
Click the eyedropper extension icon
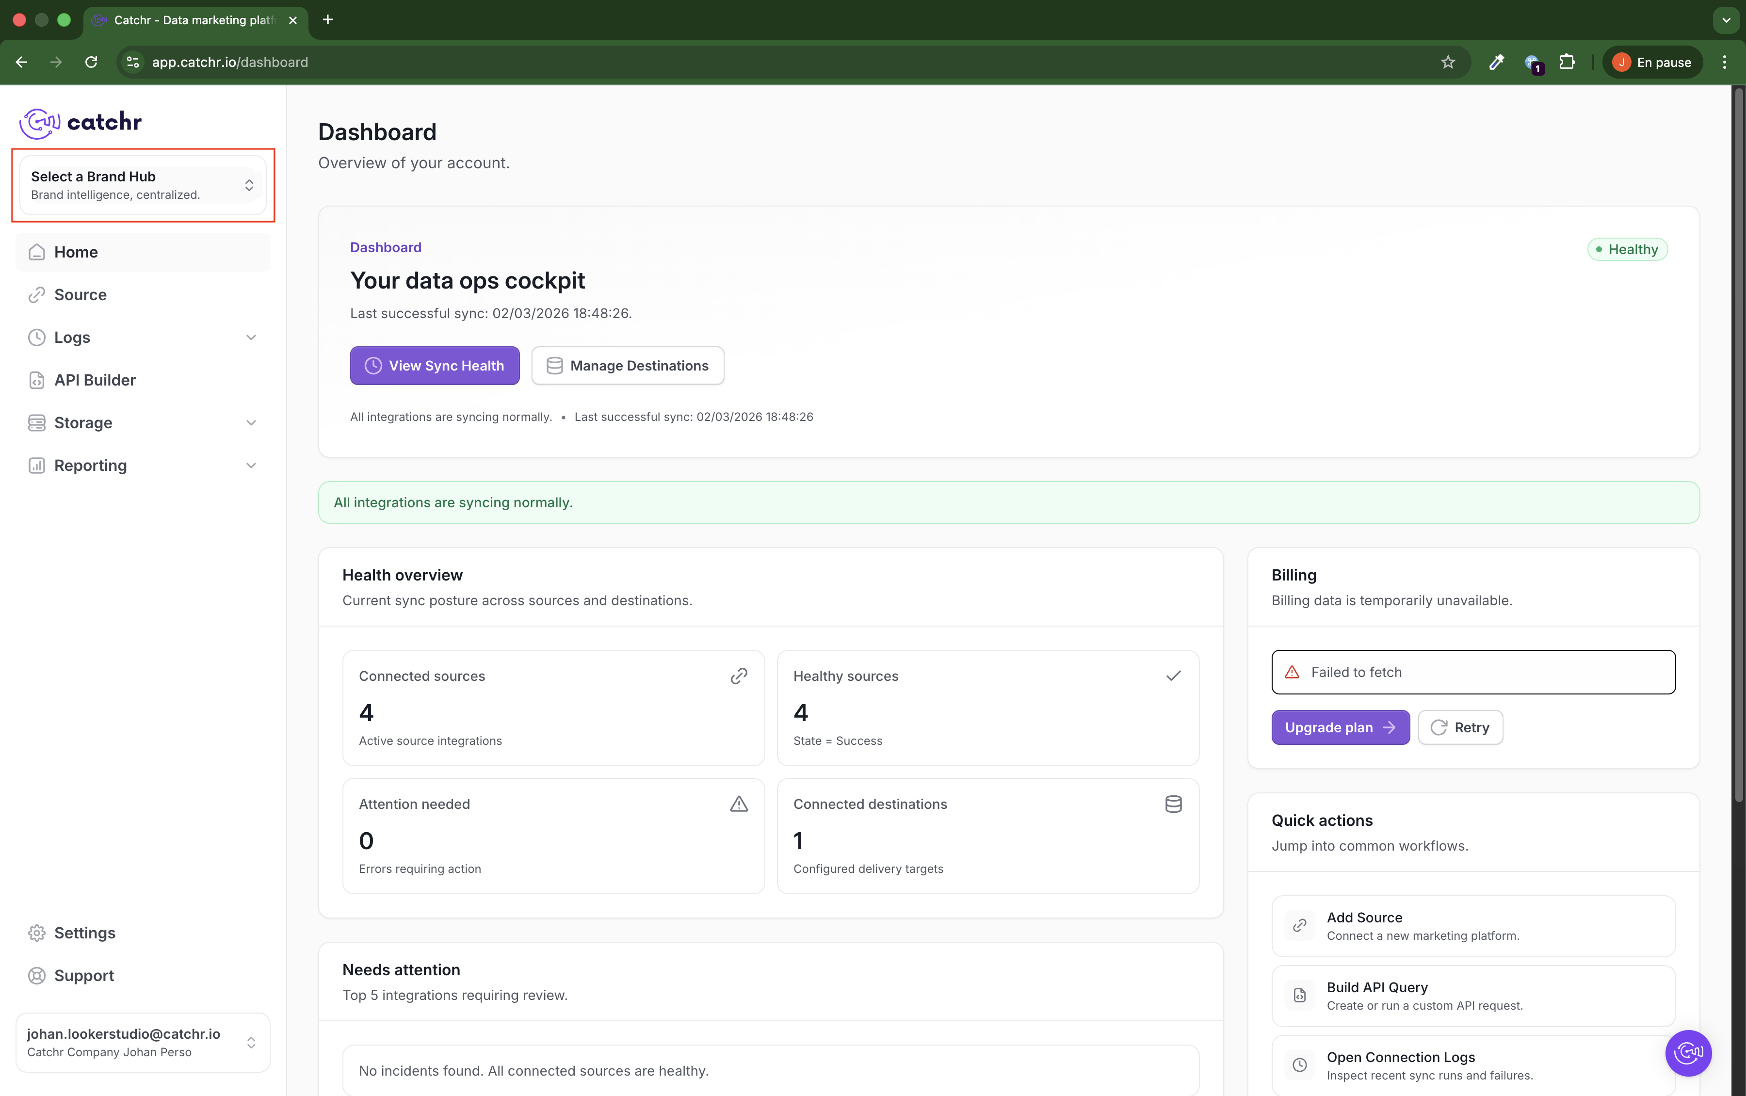click(x=1496, y=63)
